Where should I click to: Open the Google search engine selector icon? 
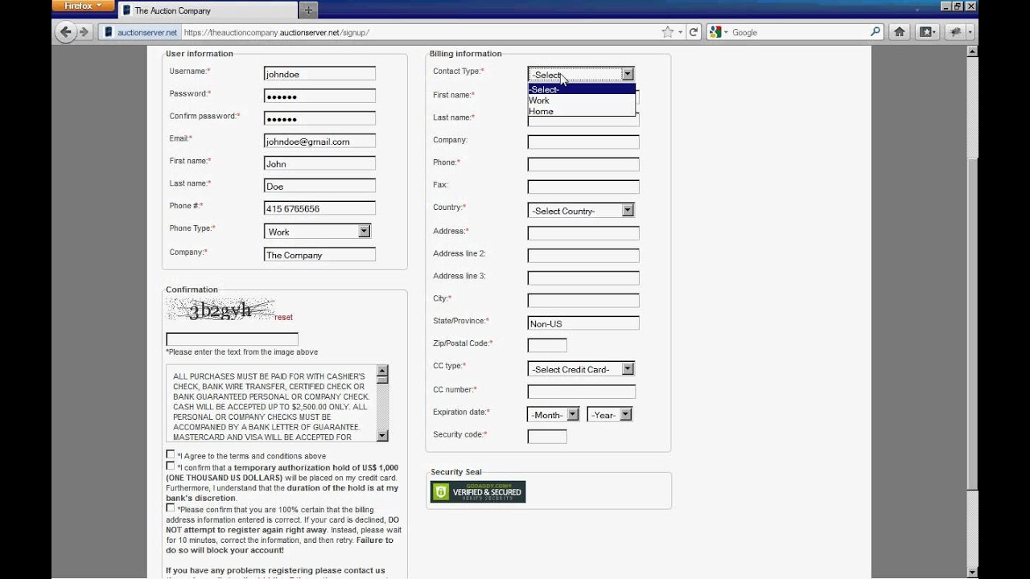click(718, 32)
